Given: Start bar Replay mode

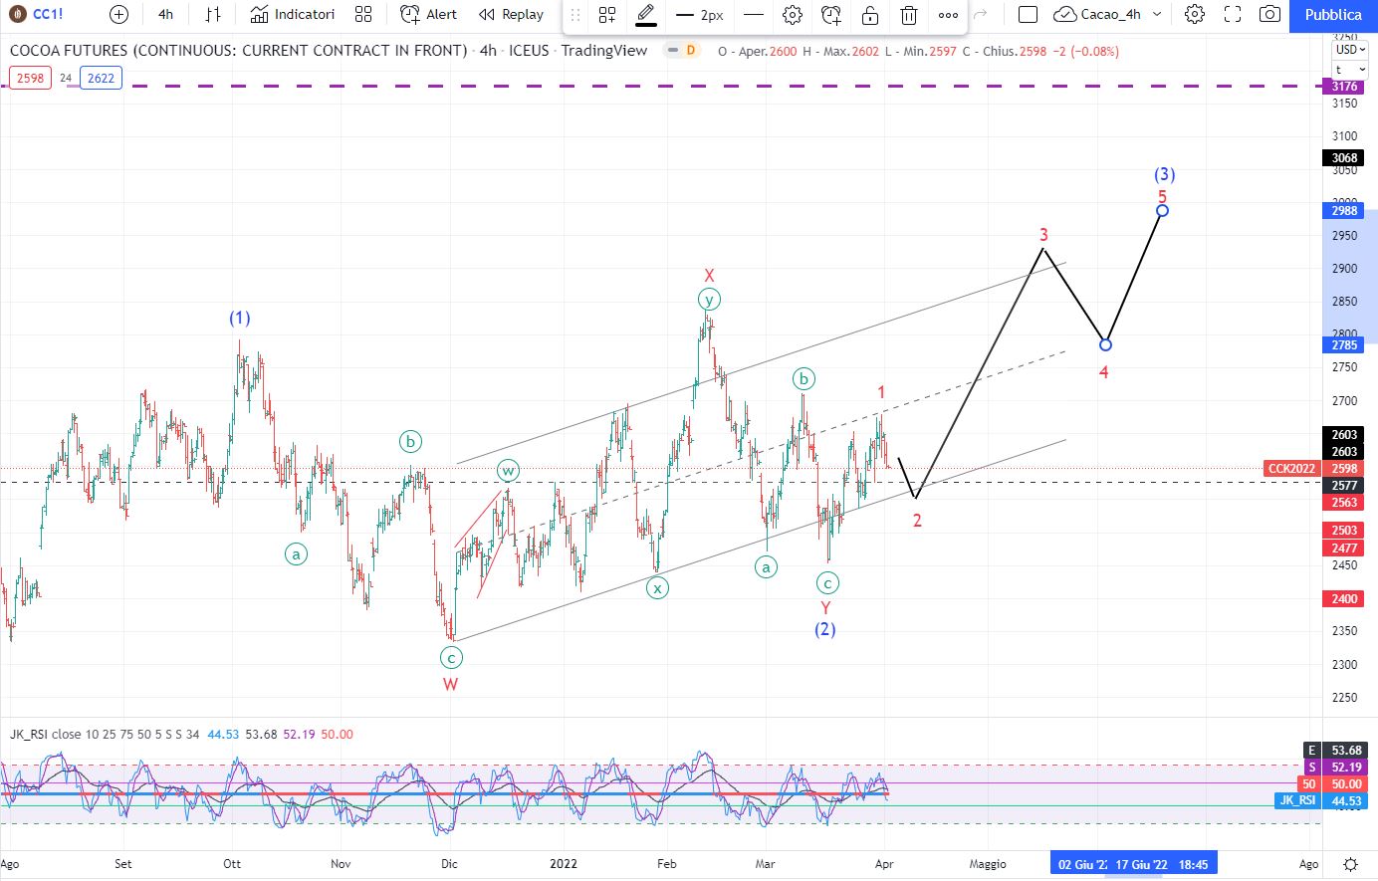Looking at the screenshot, I should coord(512,14).
